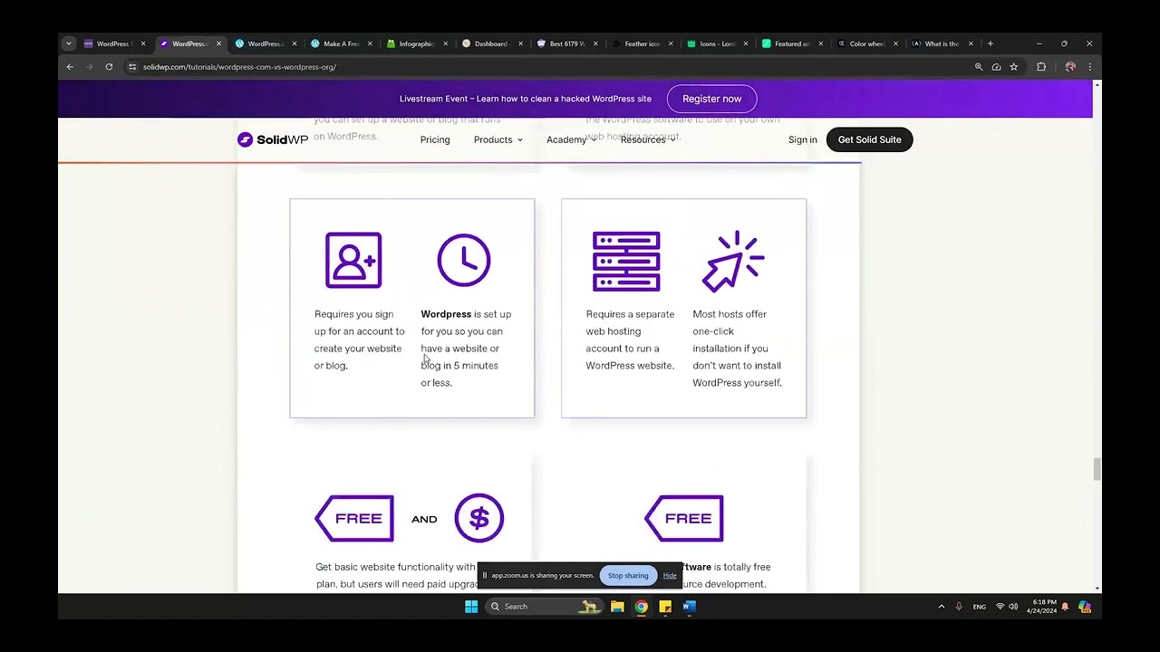The image size is (1160, 652).
Task: Open the Chrome three-dot menu
Action: pyautogui.click(x=1089, y=67)
